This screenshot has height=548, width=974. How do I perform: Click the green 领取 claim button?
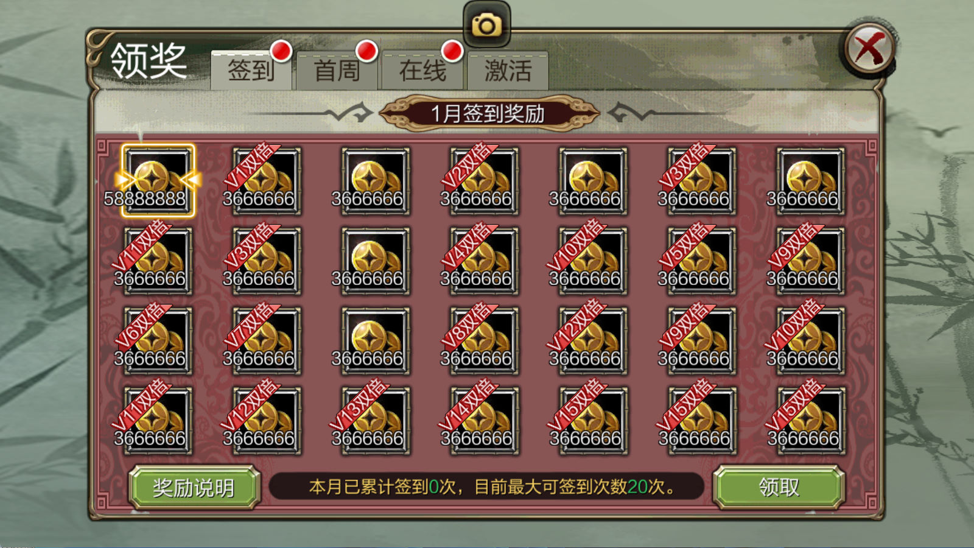(x=779, y=487)
